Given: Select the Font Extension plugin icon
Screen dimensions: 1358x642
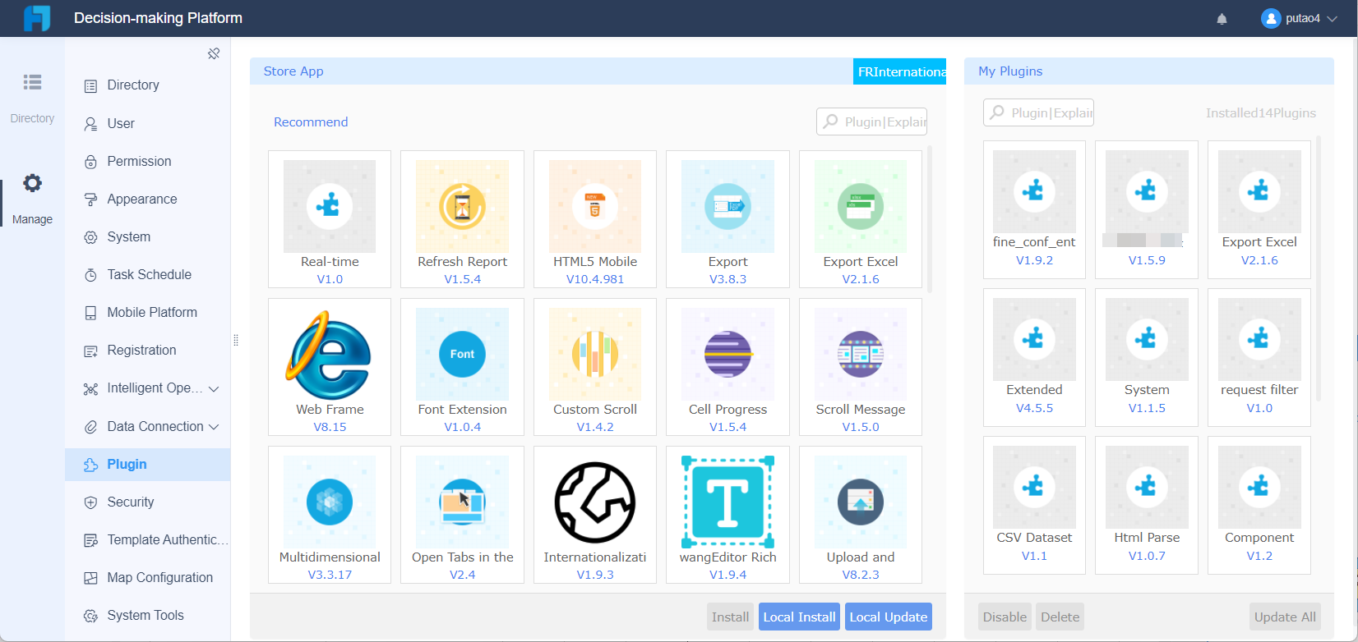Looking at the screenshot, I should (x=462, y=354).
